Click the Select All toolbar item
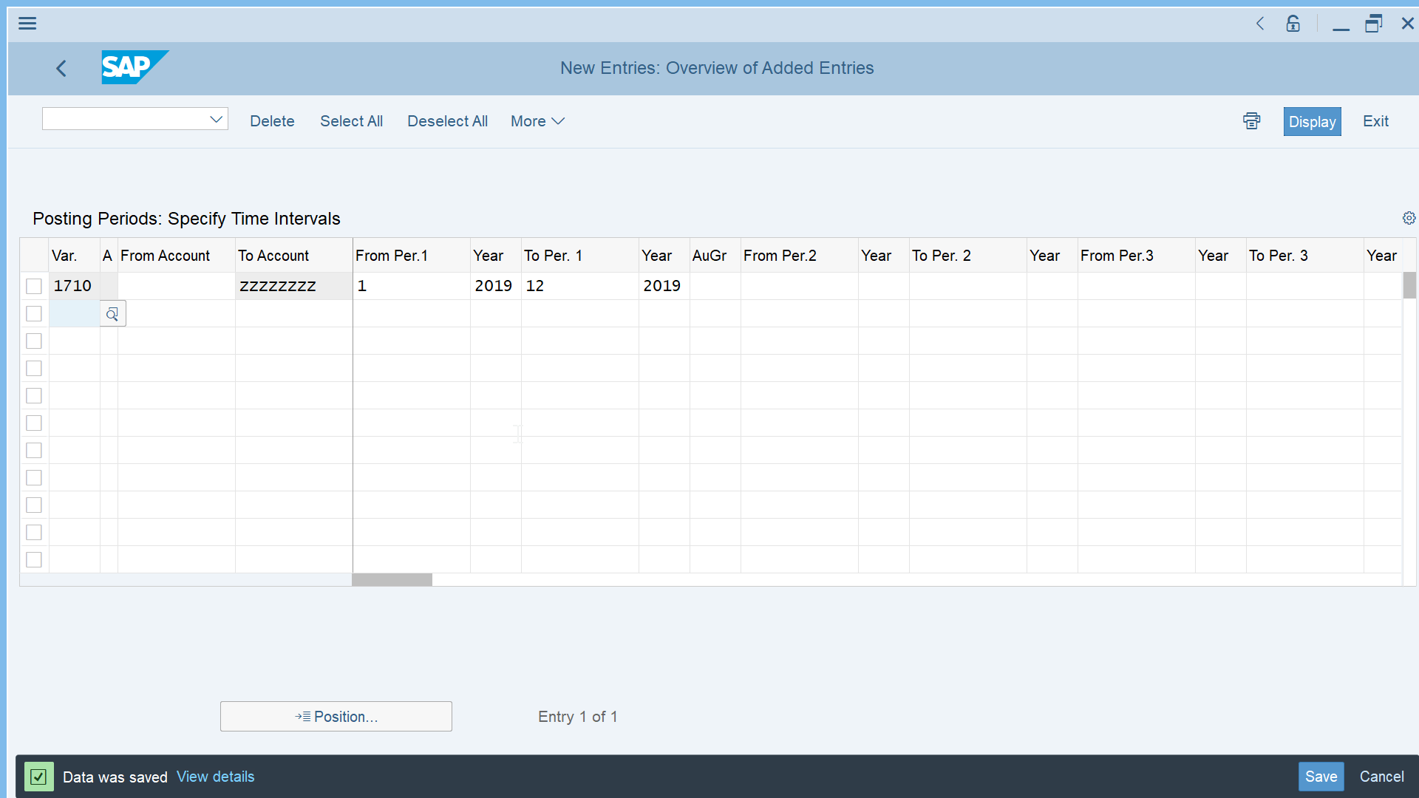This screenshot has width=1419, height=798. click(351, 121)
